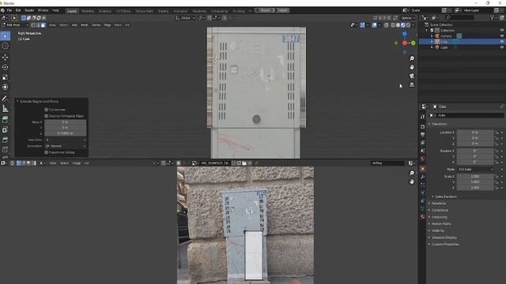Edit the Location X field

coord(475,133)
